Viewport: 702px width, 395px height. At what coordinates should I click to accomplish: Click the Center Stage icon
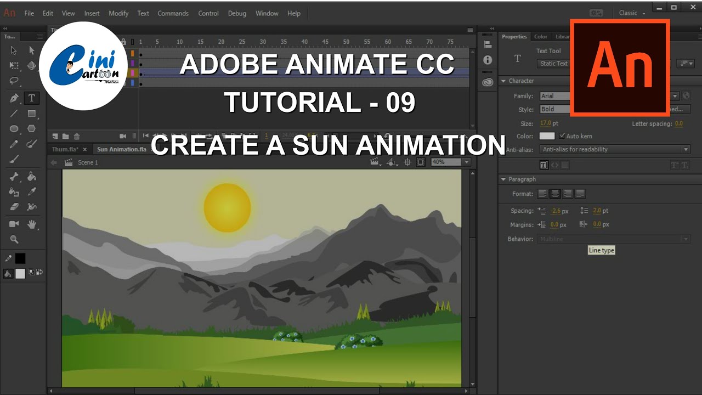pyautogui.click(x=407, y=162)
